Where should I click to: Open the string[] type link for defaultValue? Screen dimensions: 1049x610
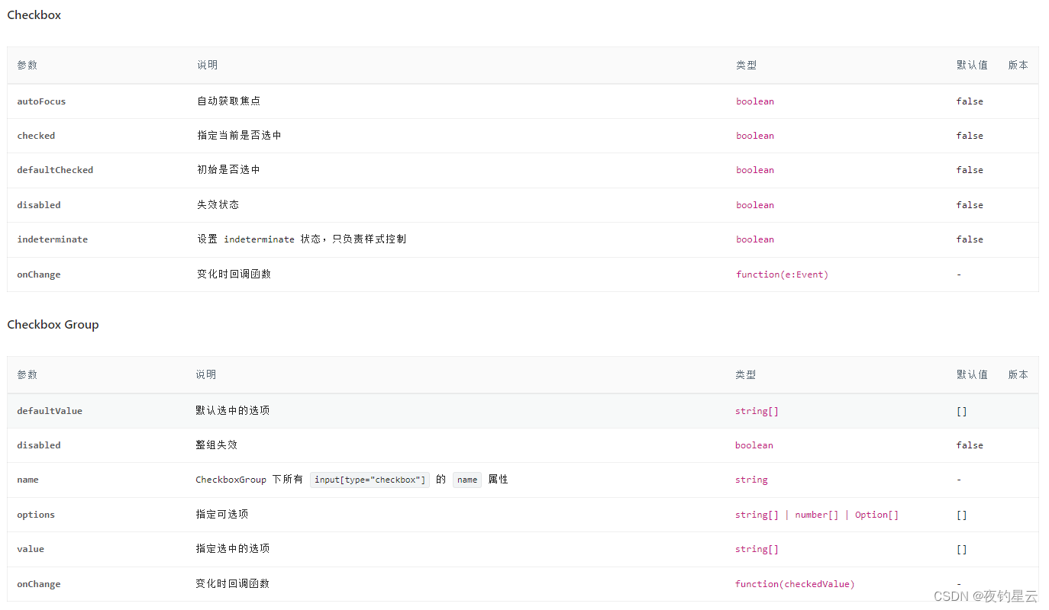point(756,410)
